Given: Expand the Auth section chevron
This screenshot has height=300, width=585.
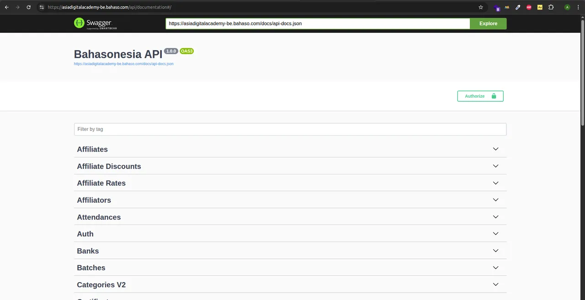Looking at the screenshot, I should click(x=495, y=234).
